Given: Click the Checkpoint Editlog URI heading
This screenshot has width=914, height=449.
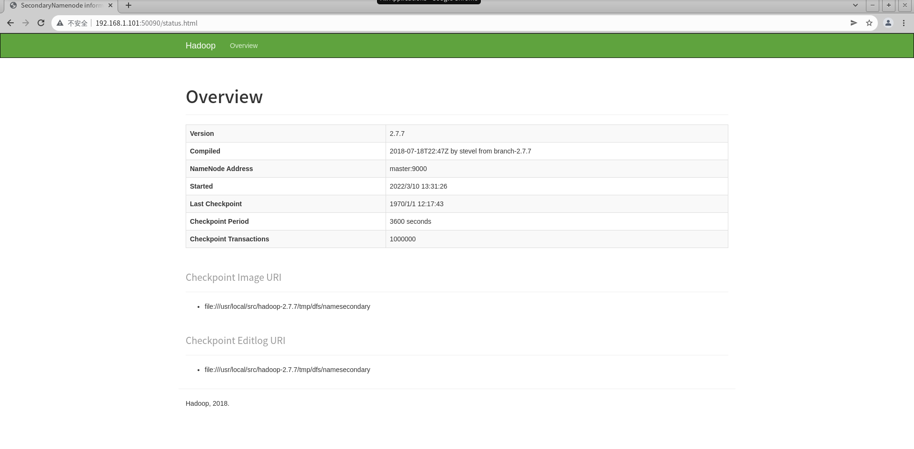Looking at the screenshot, I should (x=236, y=341).
